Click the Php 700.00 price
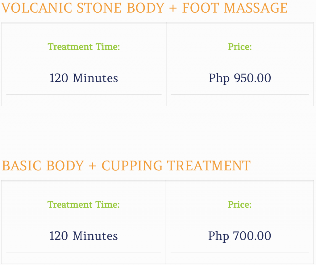Screen dimensions: 316x265 tap(239, 236)
